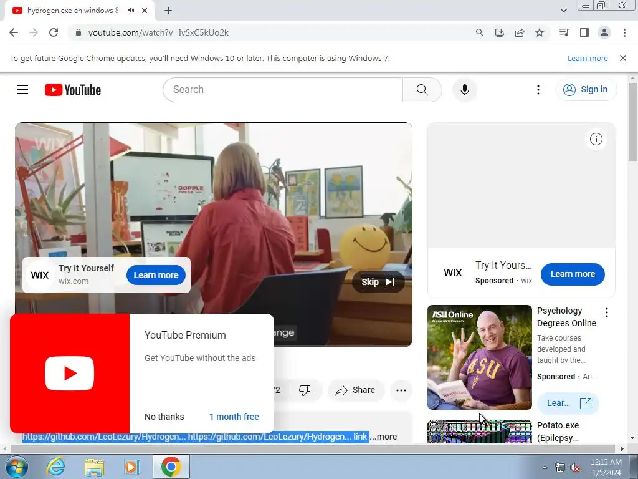Click Learn more in sidebar Wix ad
The image size is (638, 479).
click(x=573, y=274)
